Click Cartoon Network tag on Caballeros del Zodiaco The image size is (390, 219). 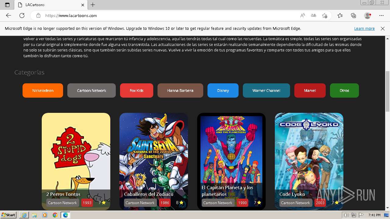coord(140,203)
